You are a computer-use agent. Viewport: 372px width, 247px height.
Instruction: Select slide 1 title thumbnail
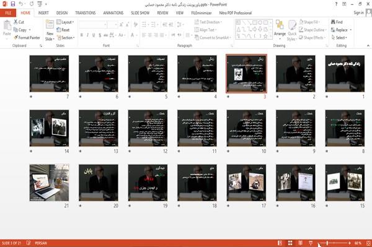345,74
